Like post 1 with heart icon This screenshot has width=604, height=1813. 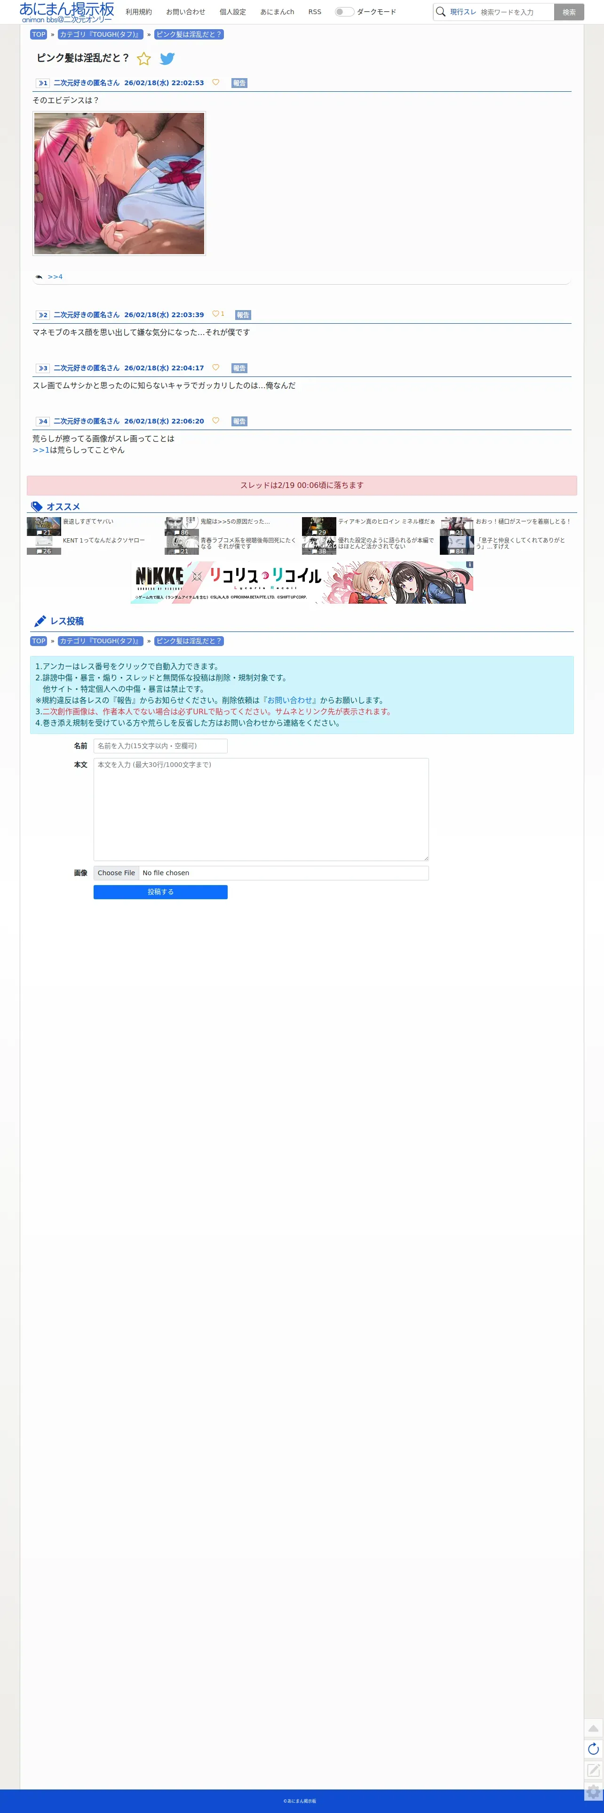(215, 82)
